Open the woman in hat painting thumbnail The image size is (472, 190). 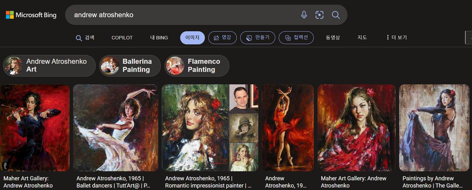point(244,128)
